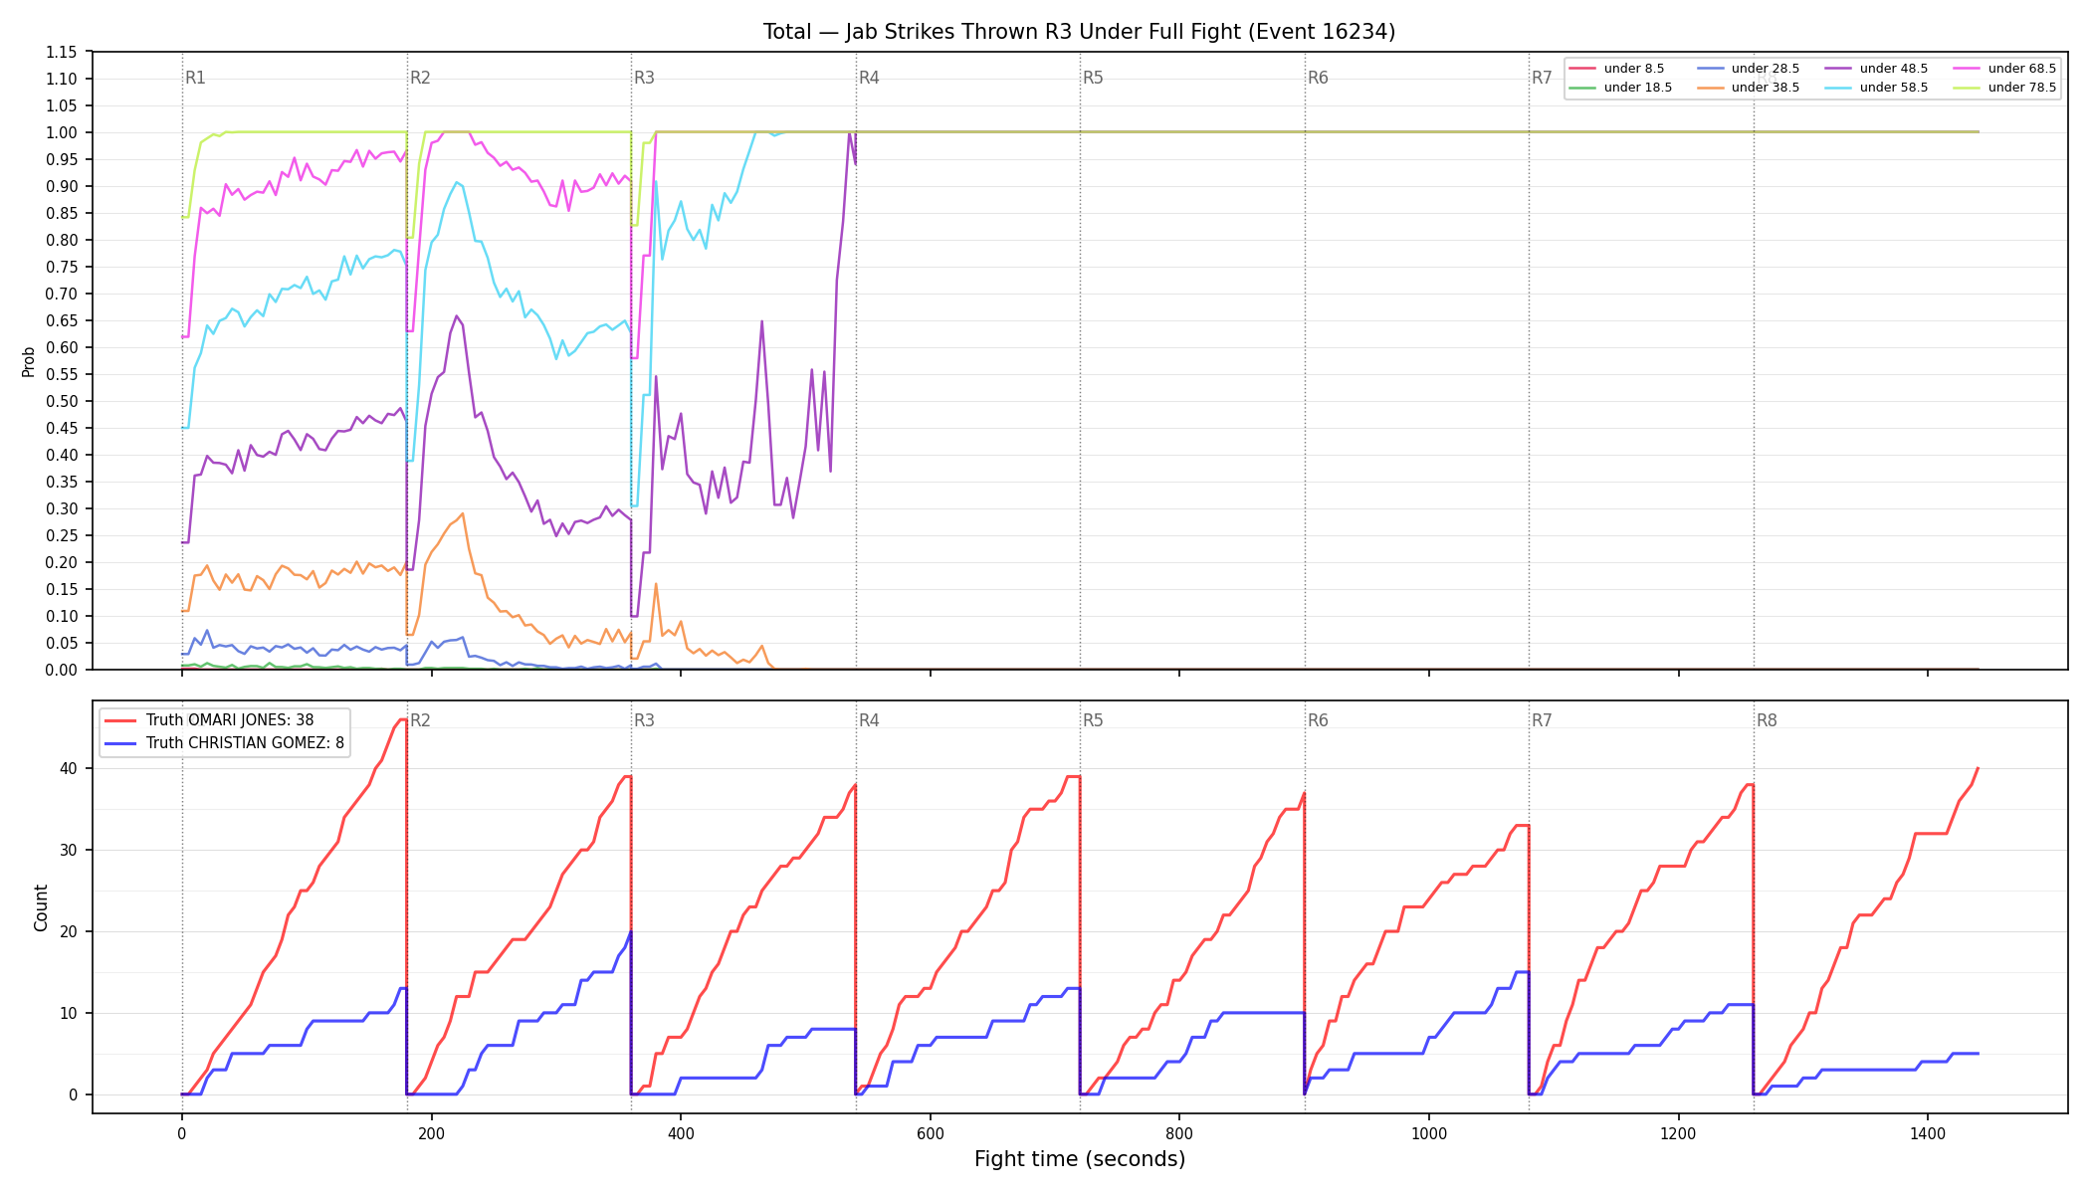Click the R2 round marker in the probability chart
The width and height of the screenshot is (2090, 1194).
420,78
